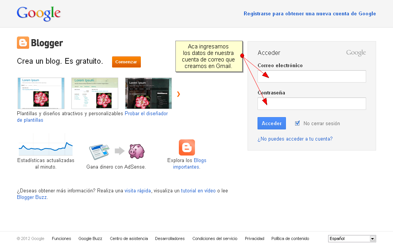393x245 pixels.
Task: Click the orange chevron beside template previews
Action: point(178,93)
